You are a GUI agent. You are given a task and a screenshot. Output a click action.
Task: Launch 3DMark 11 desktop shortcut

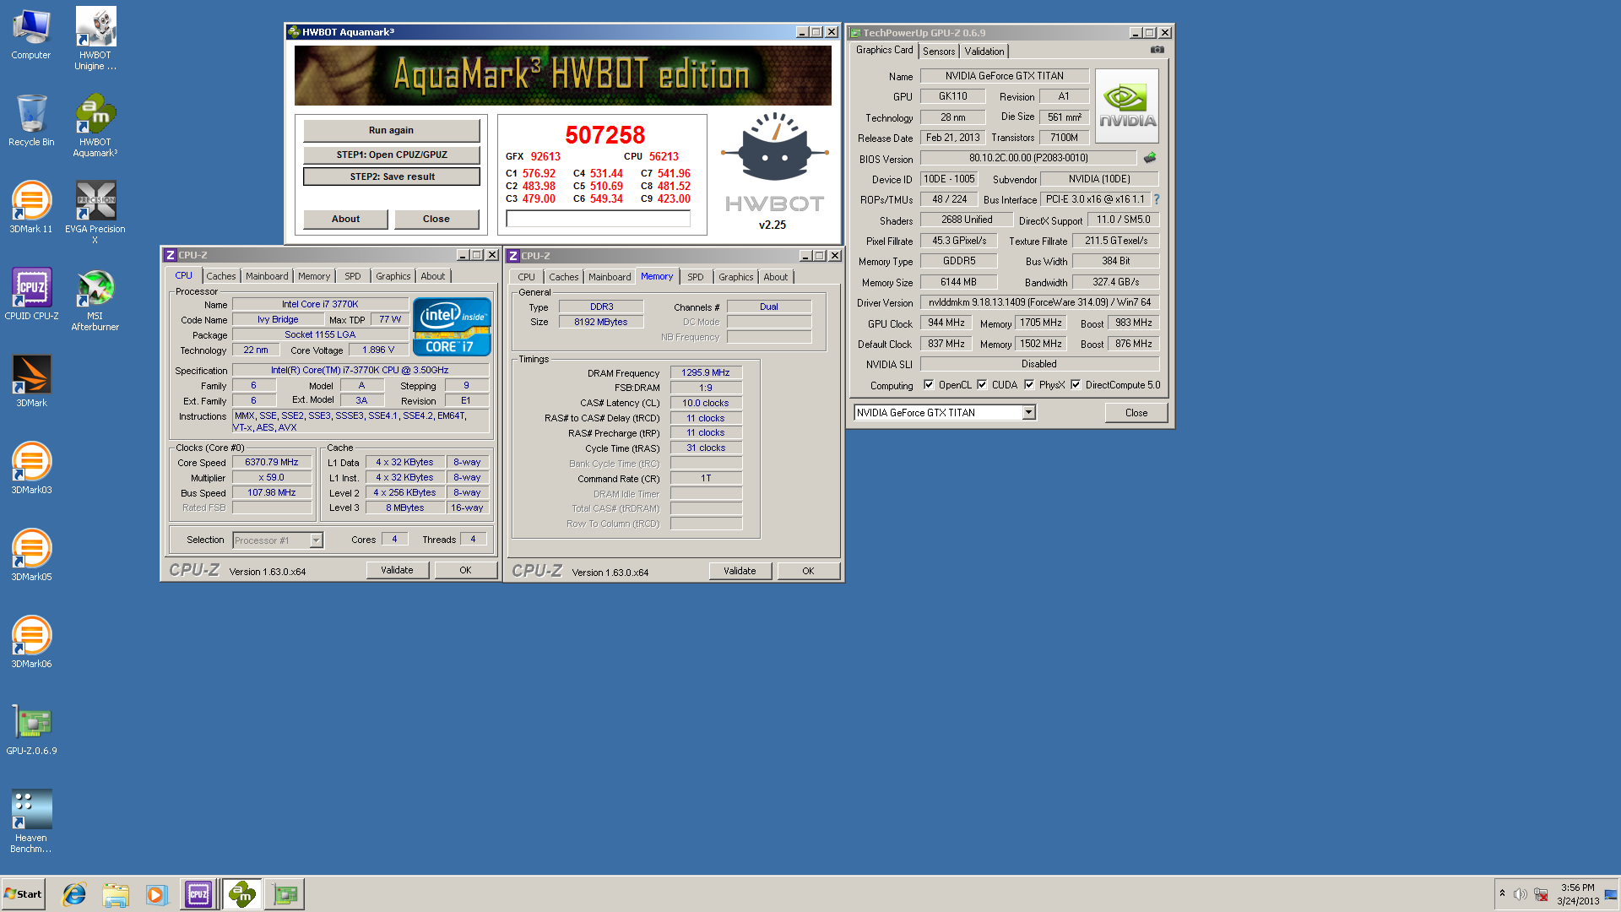tap(31, 207)
